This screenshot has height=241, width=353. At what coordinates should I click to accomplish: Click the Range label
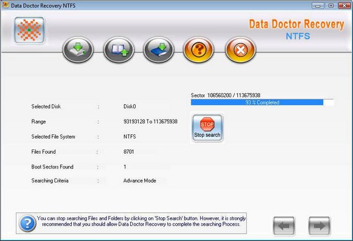[38, 121]
